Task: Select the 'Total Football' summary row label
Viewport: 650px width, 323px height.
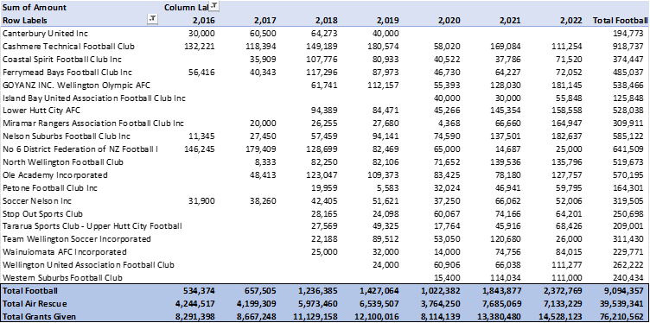Action: (x=30, y=291)
